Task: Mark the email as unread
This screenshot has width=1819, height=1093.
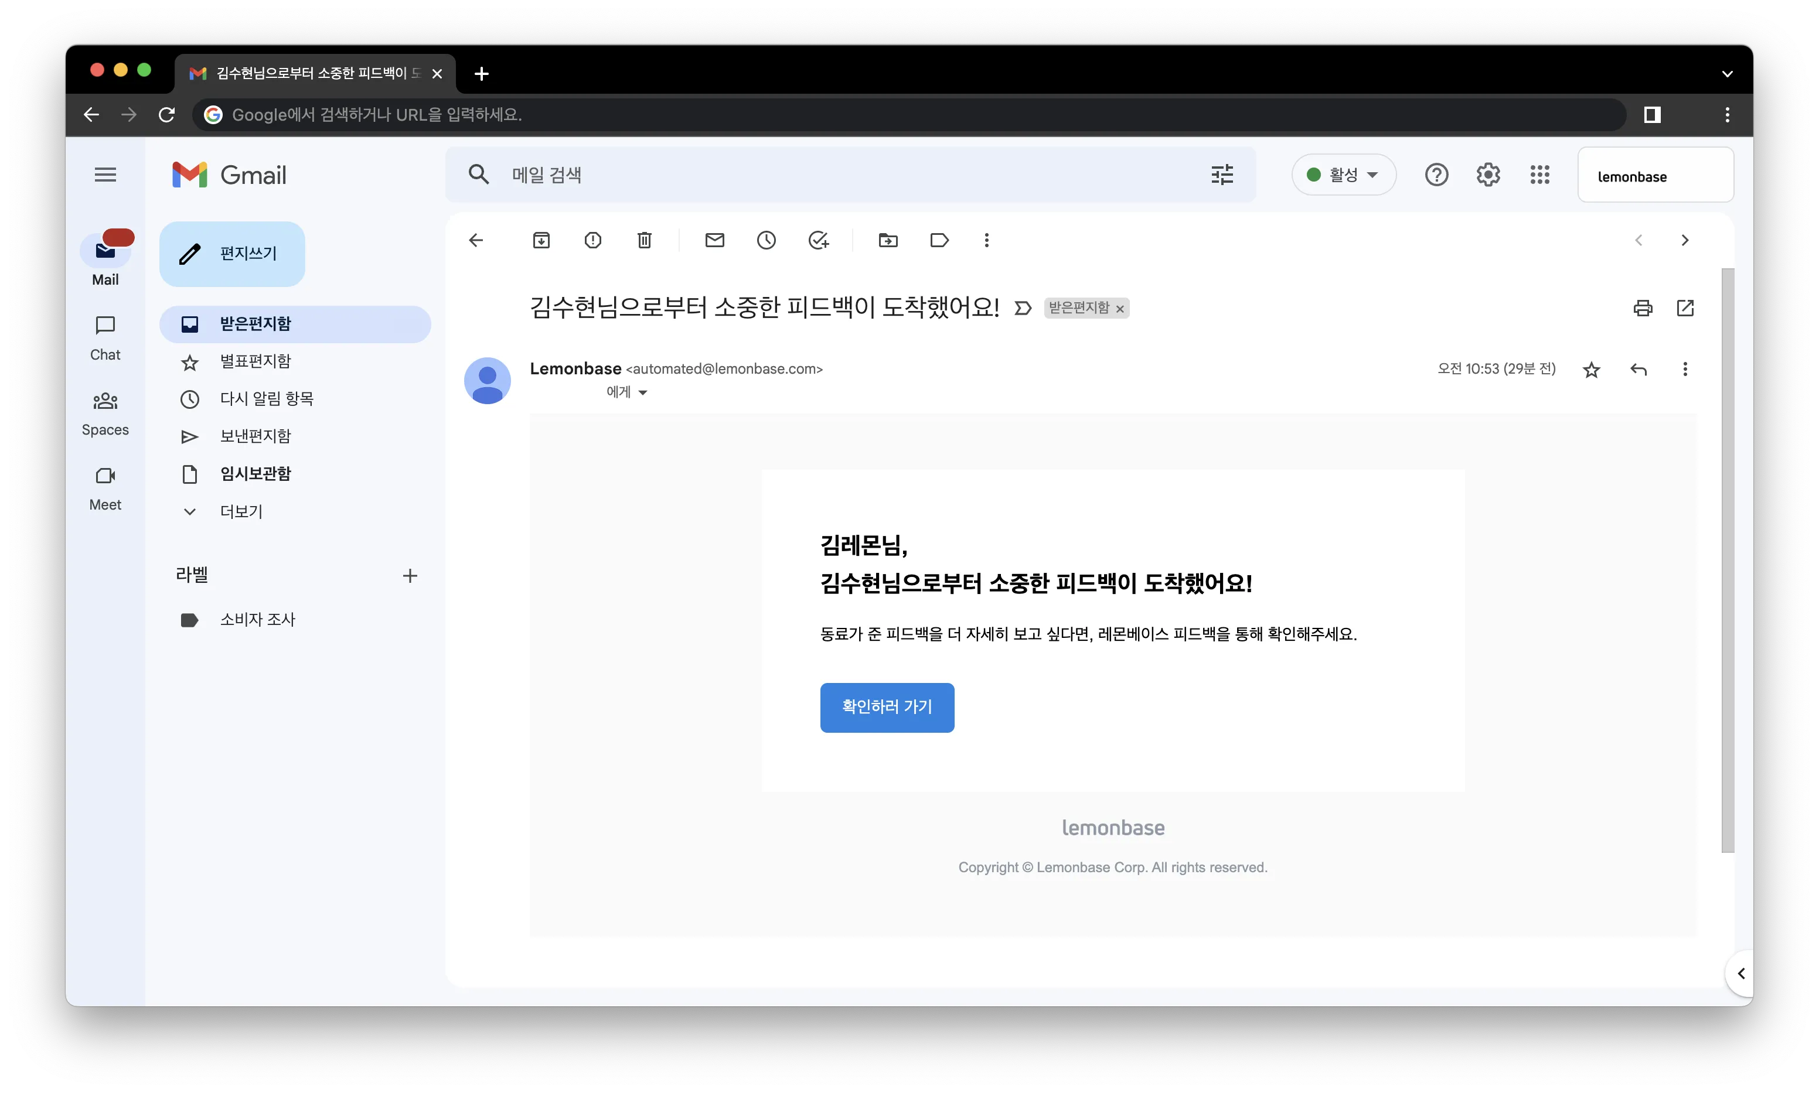Action: (x=714, y=240)
